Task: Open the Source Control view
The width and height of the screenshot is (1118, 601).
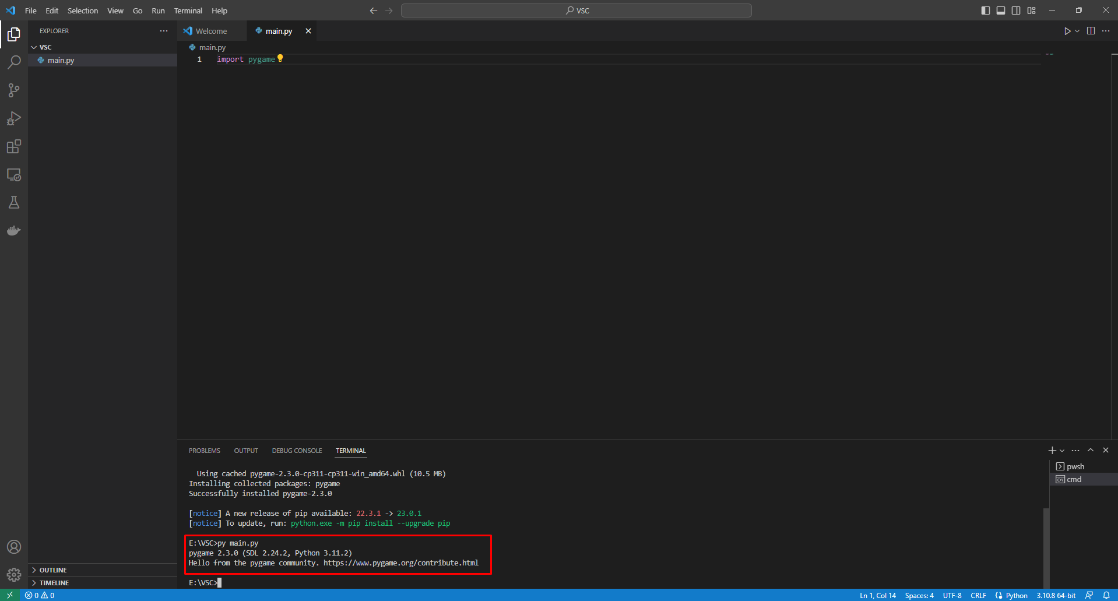Action: 14,90
